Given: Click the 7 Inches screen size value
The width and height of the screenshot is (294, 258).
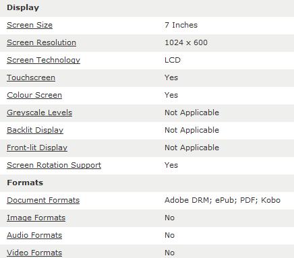Looking at the screenshot, I should pos(181,25).
